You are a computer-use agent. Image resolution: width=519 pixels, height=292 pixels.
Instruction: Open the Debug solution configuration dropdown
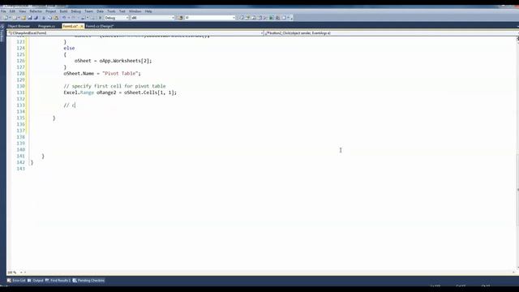(117, 18)
